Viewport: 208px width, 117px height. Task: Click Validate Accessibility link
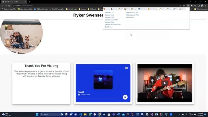(x=111, y=20)
